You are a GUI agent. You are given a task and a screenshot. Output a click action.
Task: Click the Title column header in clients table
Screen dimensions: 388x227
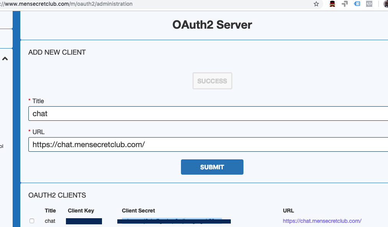pyautogui.click(x=50, y=211)
